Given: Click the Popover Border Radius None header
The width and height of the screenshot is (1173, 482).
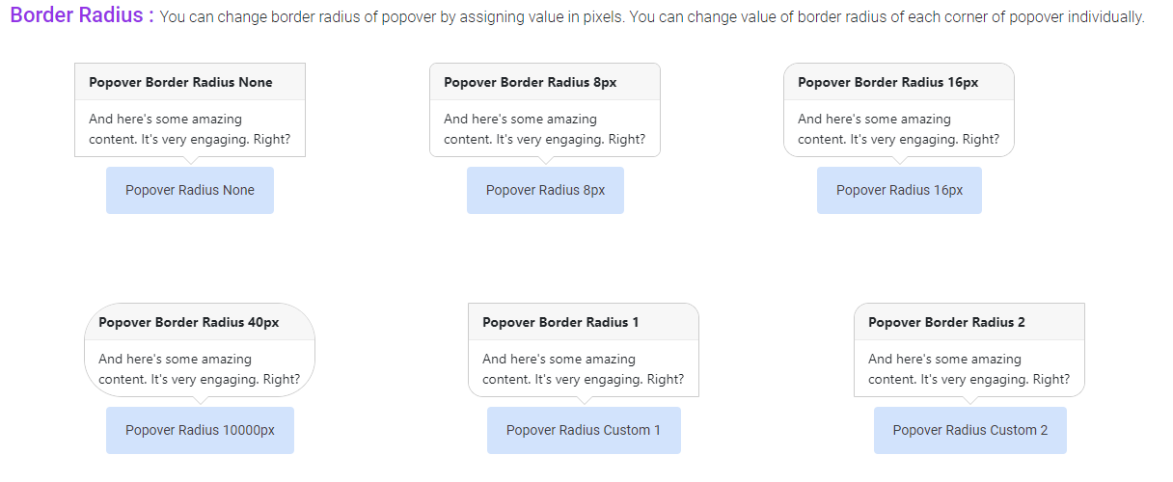Looking at the screenshot, I should click(x=181, y=82).
